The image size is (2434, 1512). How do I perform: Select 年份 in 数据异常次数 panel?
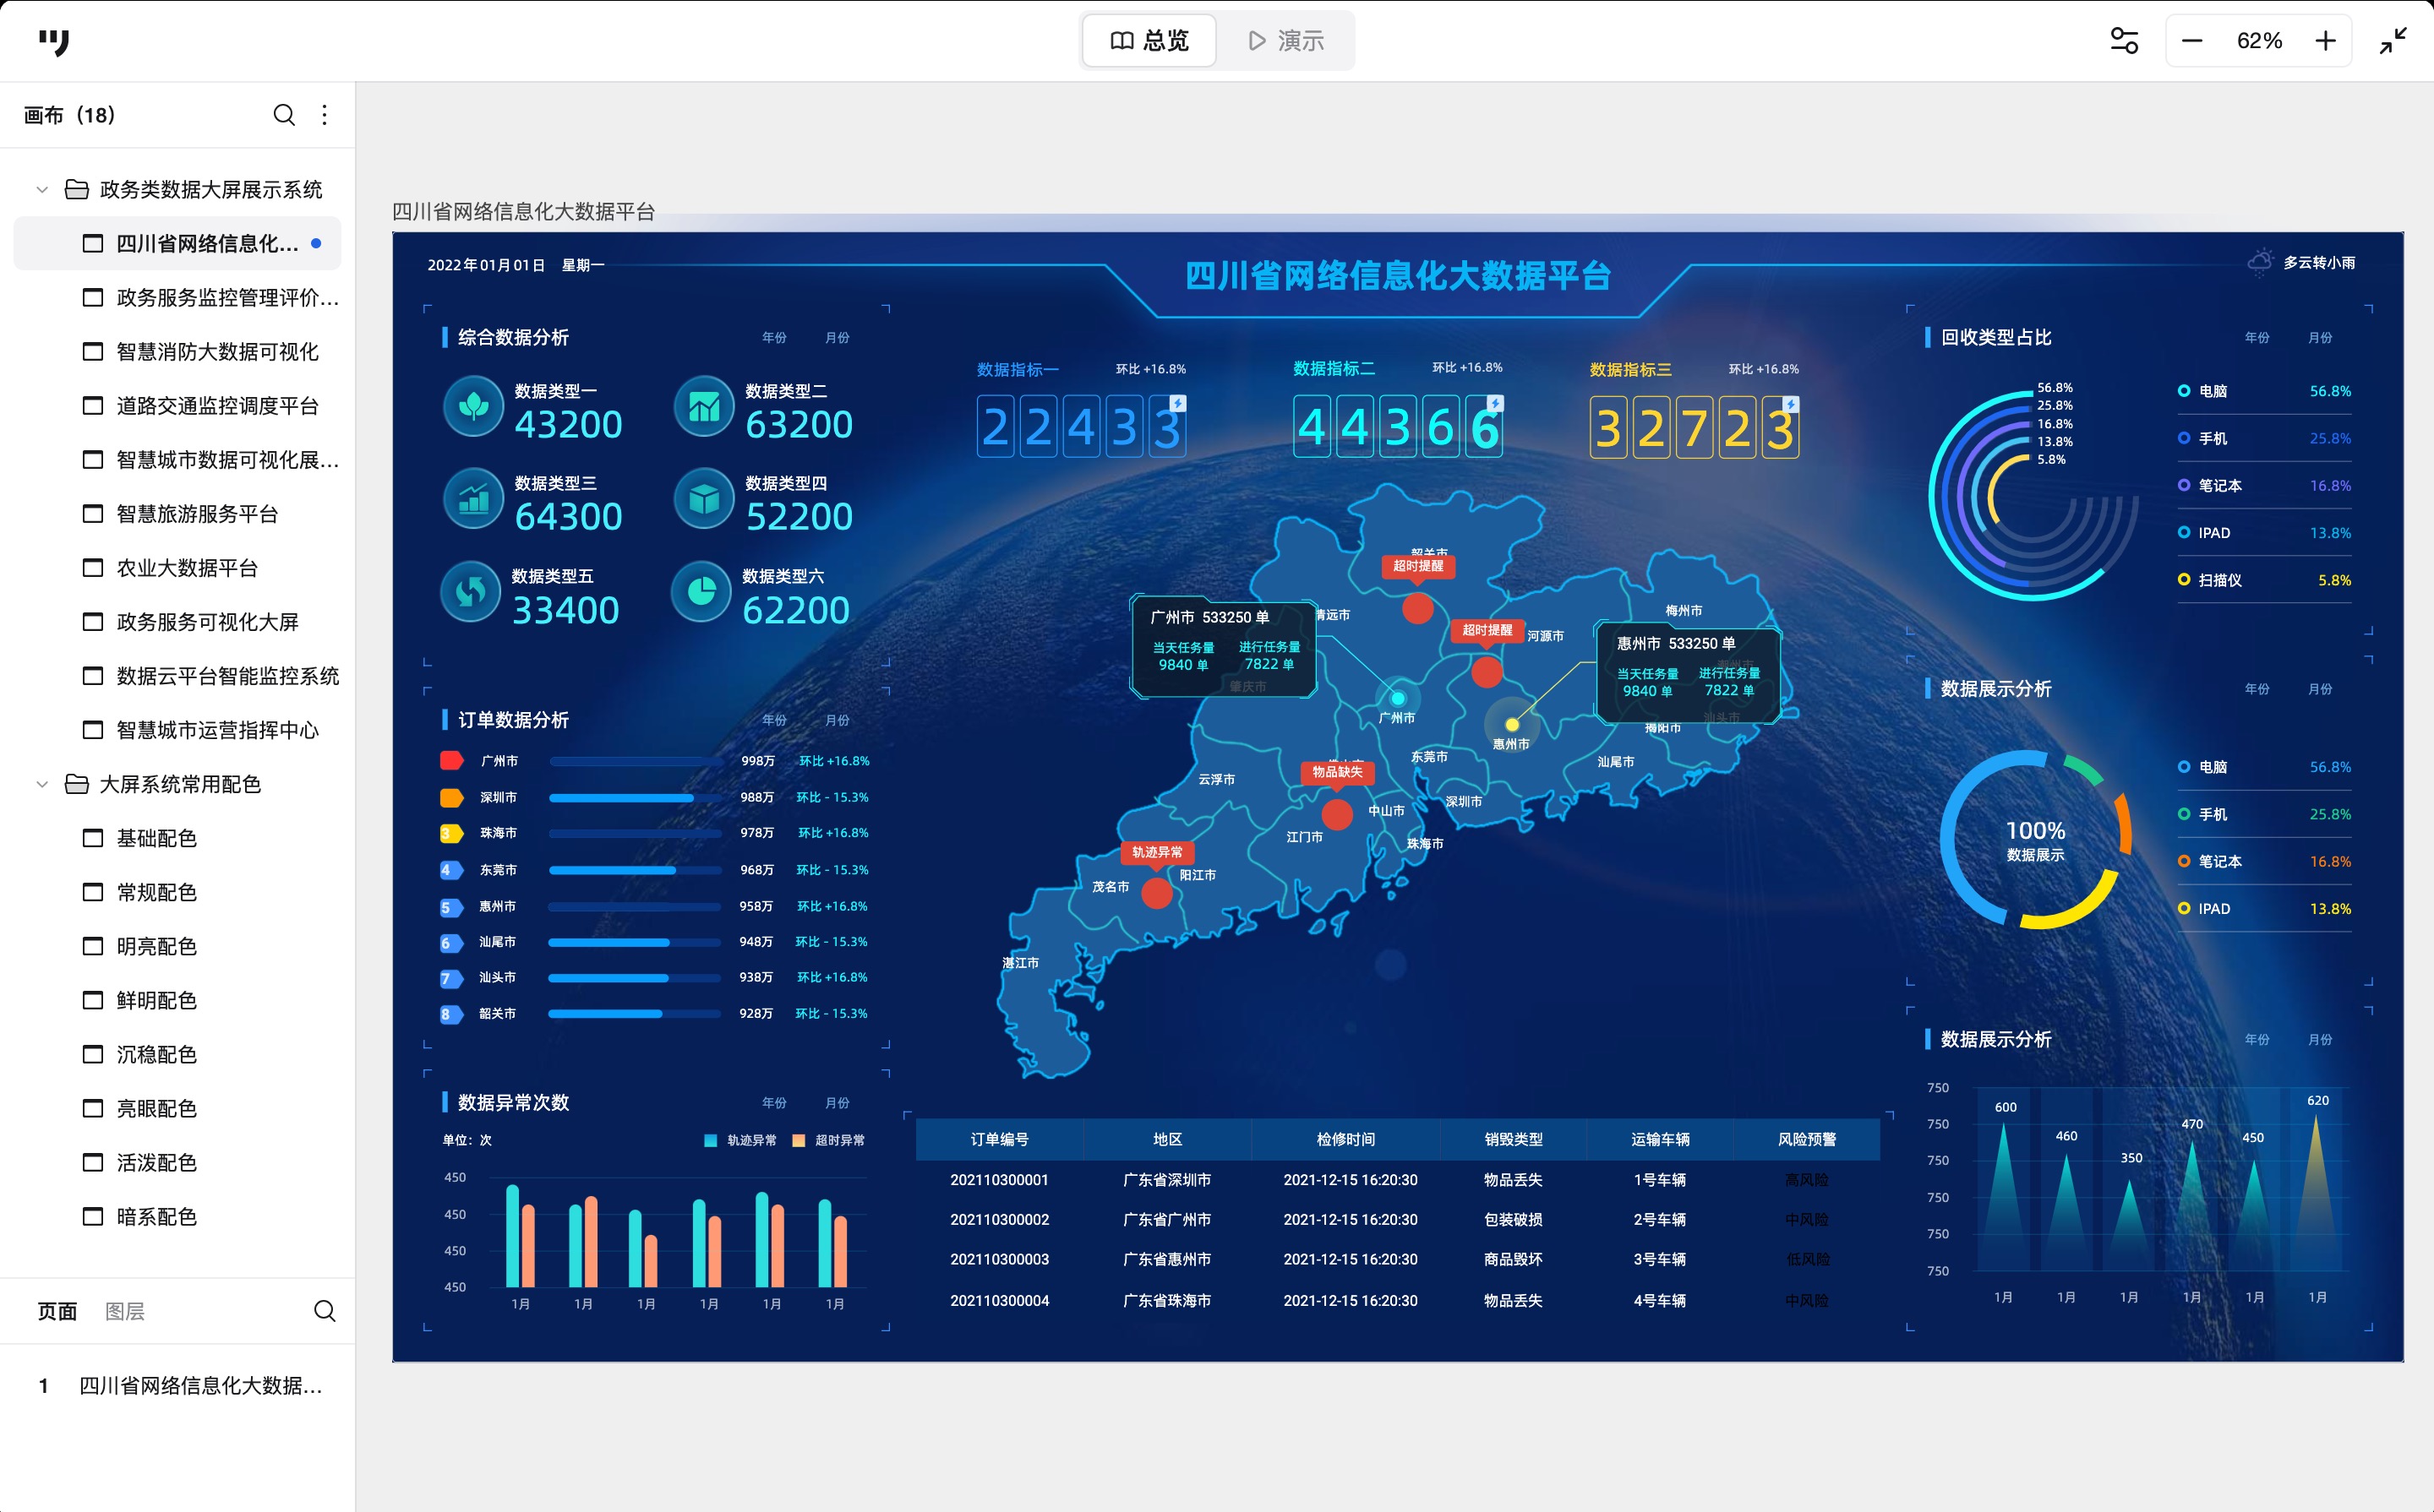pos(774,1103)
